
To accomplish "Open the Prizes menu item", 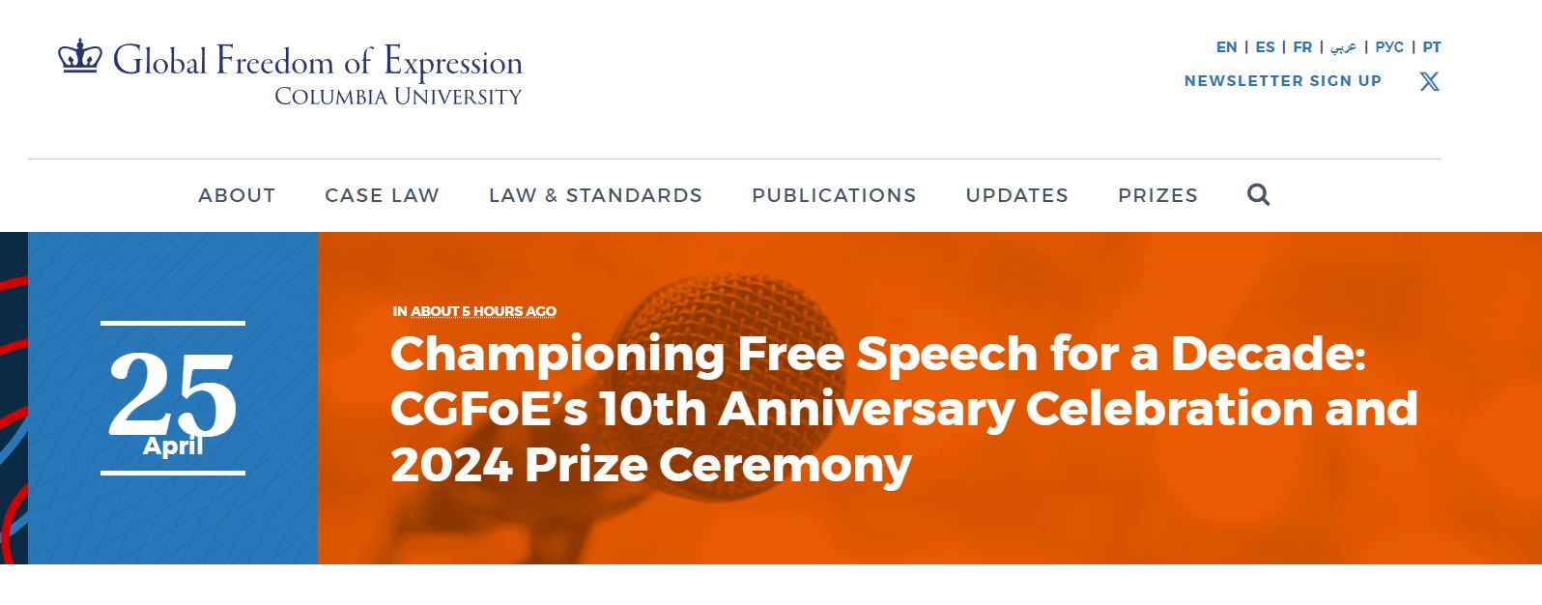I will click(1157, 195).
